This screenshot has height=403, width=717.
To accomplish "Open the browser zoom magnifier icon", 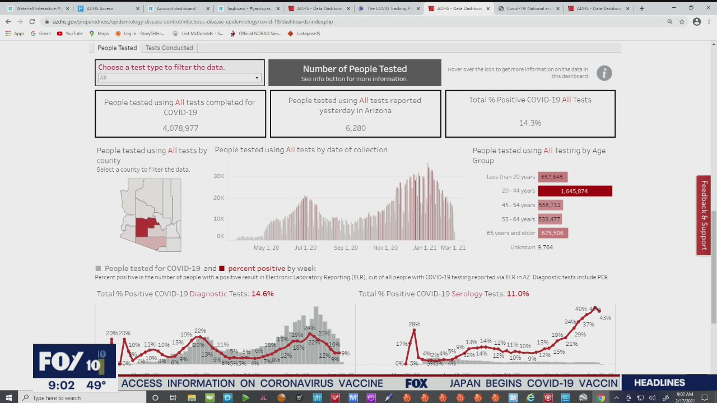I will tap(669, 21).
